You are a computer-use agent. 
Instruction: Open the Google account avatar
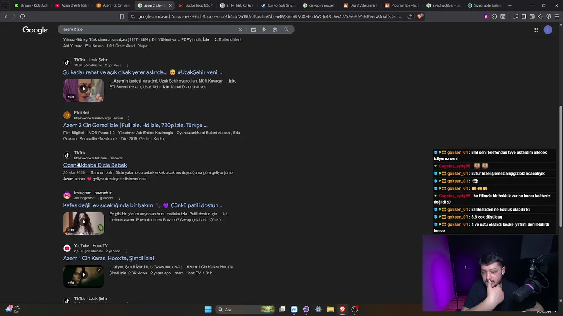click(x=548, y=30)
